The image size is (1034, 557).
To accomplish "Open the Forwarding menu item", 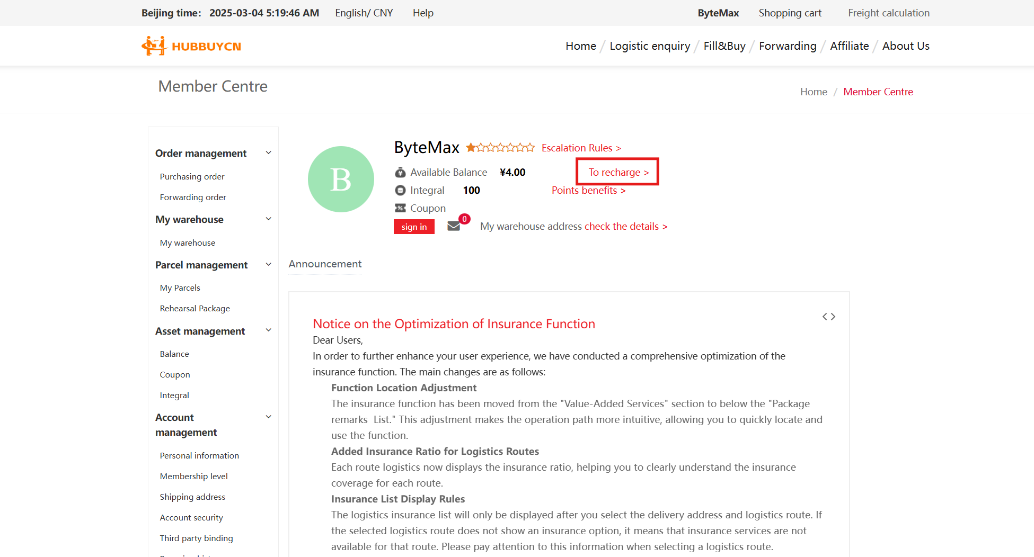I will (x=788, y=46).
